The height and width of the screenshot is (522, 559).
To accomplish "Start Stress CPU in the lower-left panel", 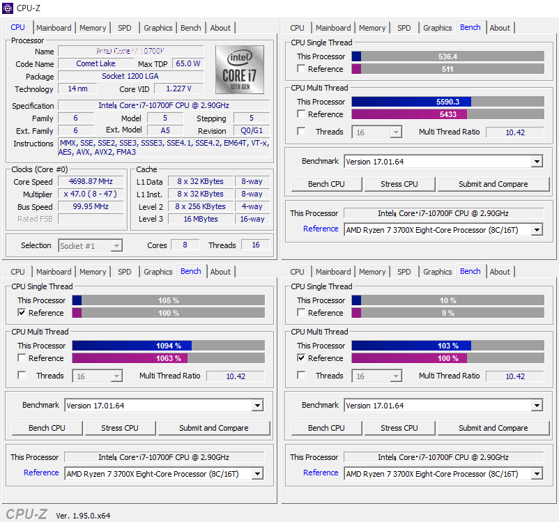I will click(120, 428).
